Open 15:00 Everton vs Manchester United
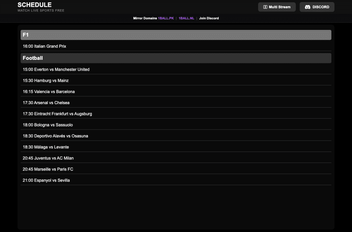The width and height of the screenshot is (352, 232). (176, 69)
